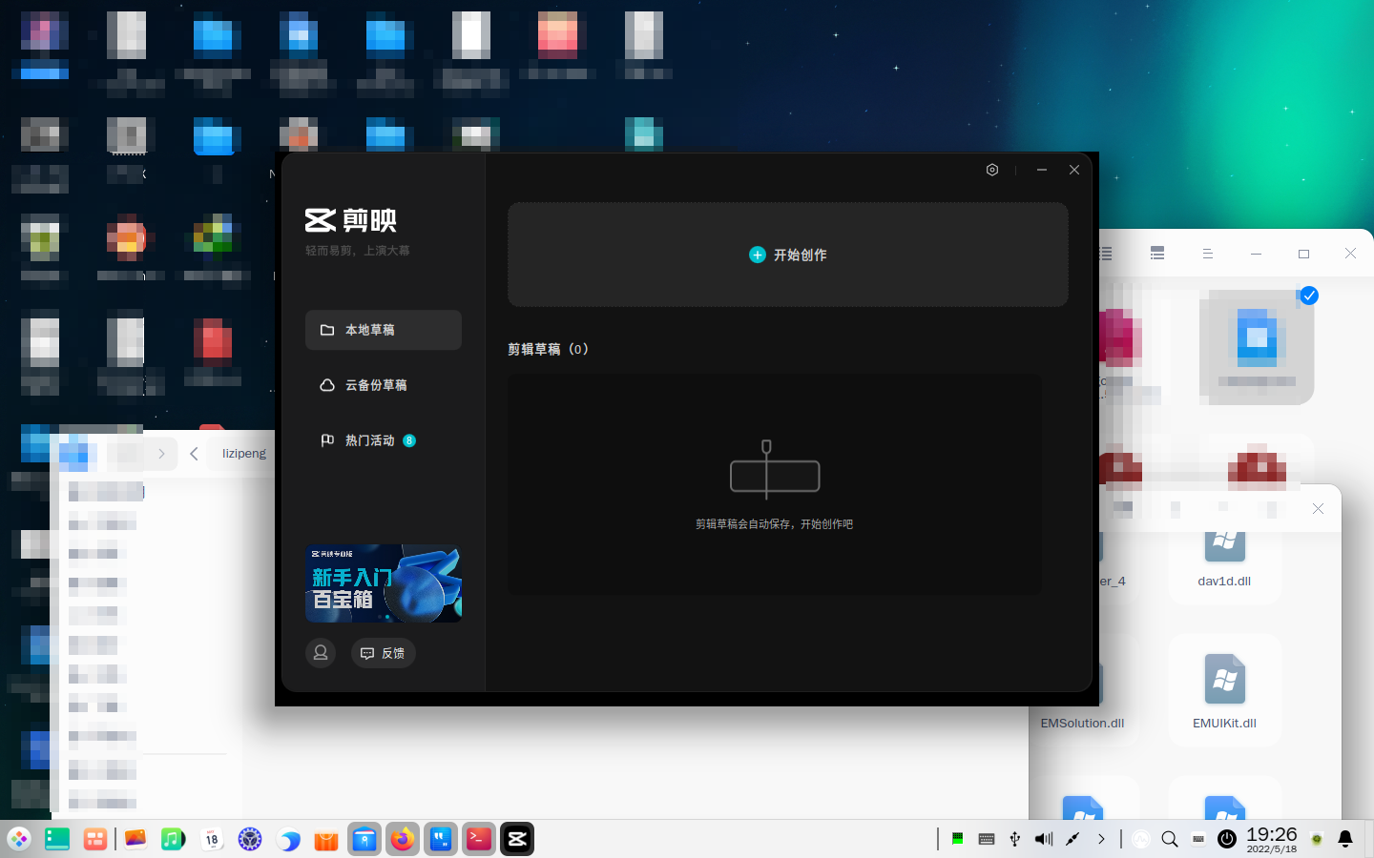Open the 新手入门百宝箱 banner
1374x858 pixels.
pyautogui.click(x=384, y=583)
